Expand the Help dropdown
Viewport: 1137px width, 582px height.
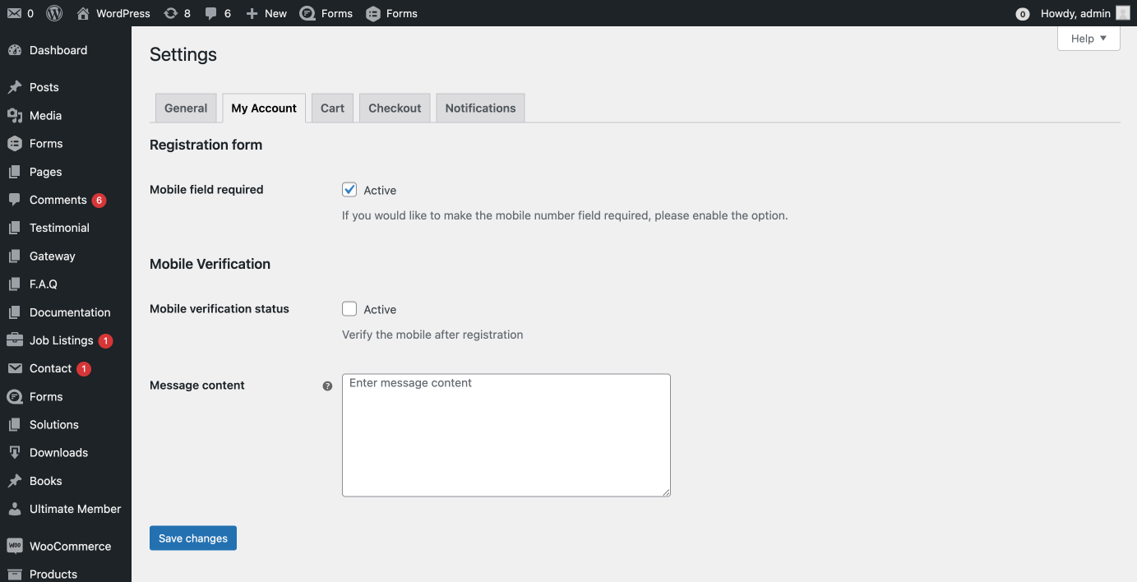click(x=1088, y=39)
